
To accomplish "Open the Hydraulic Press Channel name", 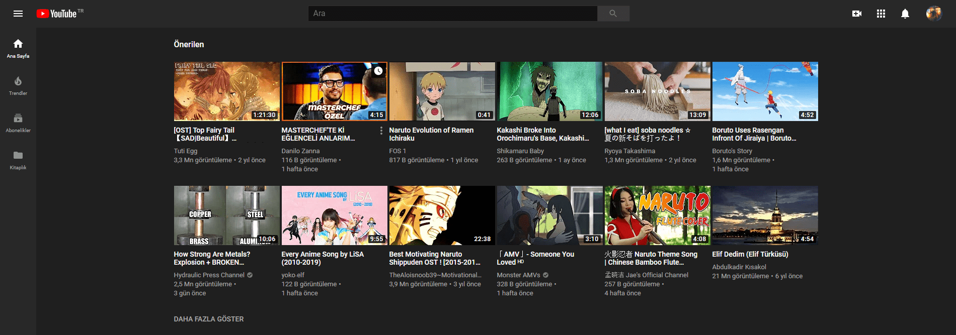I will coord(209,275).
